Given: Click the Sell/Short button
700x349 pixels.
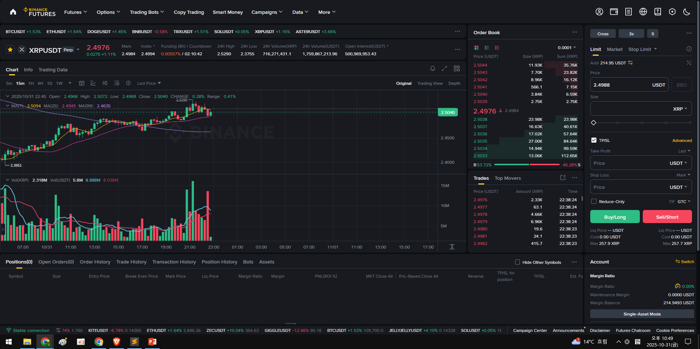Looking at the screenshot, I should click(667, 217).
